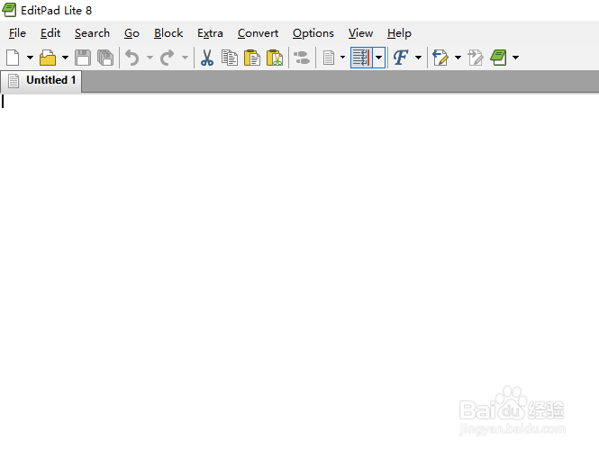Expand the word wrap dropdown arrow
Viewport: 599px width, 450px height.
(378, 58)
